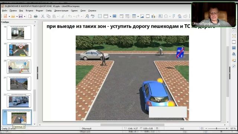Expand the Display Views dropdown arrow
The width and height of the screenshot is (238, 134).
(110, 16)
